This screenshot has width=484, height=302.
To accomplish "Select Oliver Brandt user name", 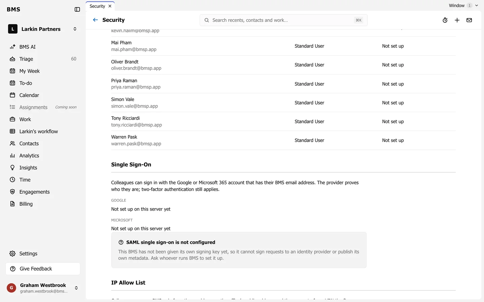I will (x=125, y=62).
